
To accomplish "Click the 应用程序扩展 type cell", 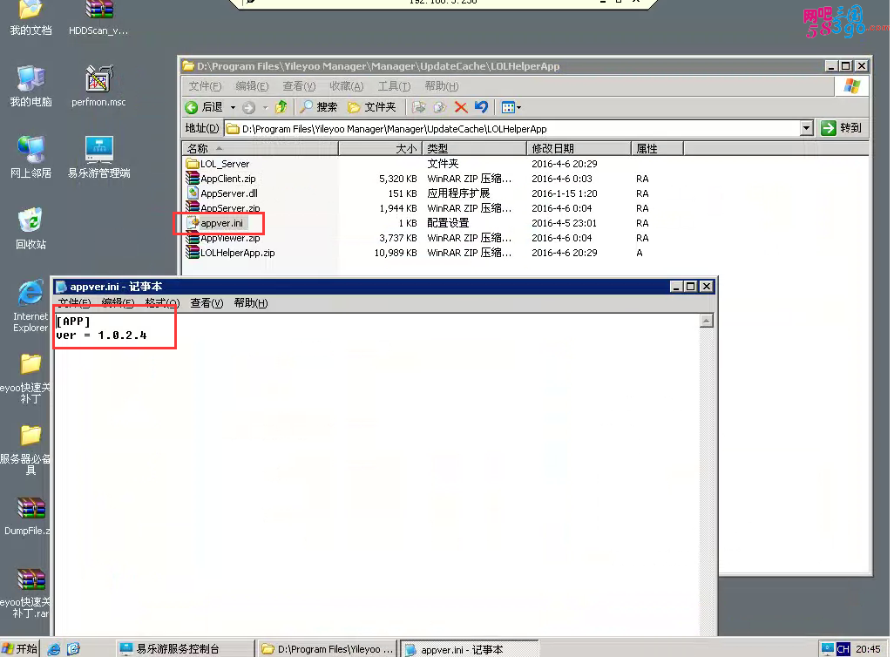I will pyautogui.click(x=459, y=194).
